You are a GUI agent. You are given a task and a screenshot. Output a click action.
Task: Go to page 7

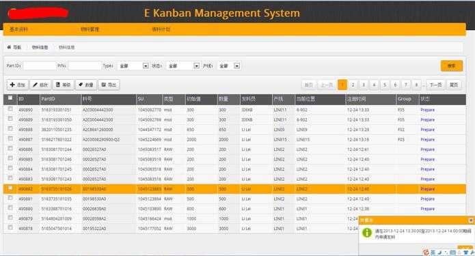406,85
